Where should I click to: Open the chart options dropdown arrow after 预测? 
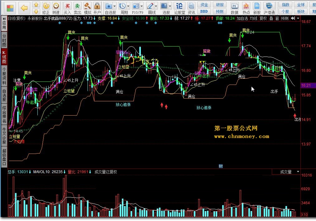(298, 18)
